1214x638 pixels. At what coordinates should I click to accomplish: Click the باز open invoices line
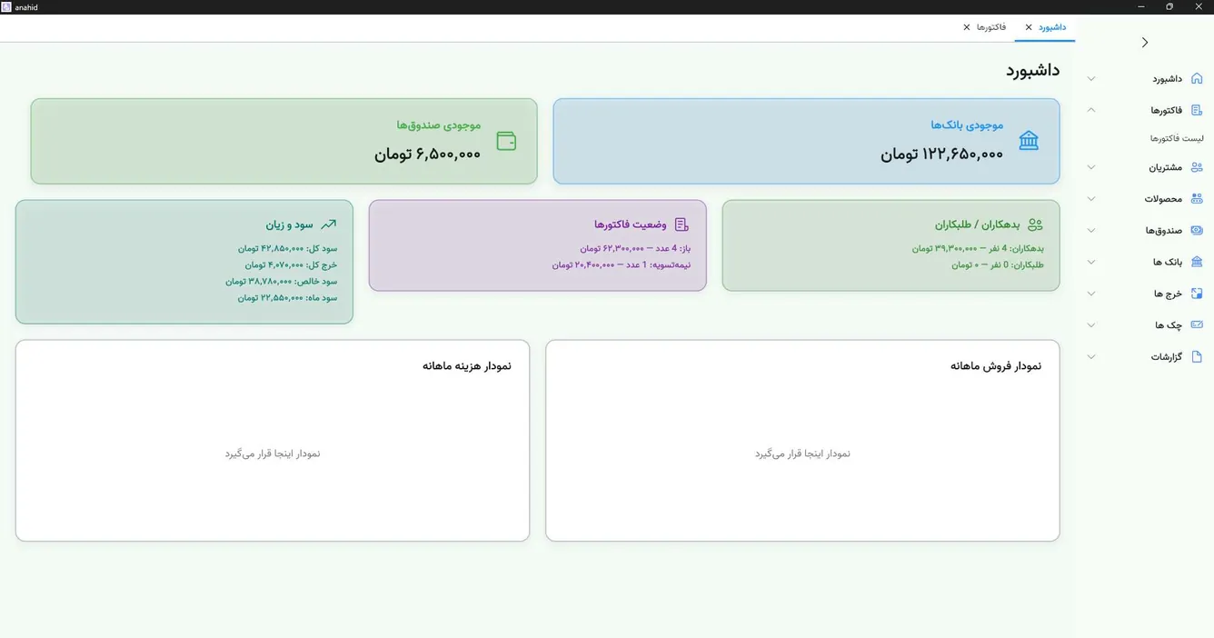(x=636, y=248)
